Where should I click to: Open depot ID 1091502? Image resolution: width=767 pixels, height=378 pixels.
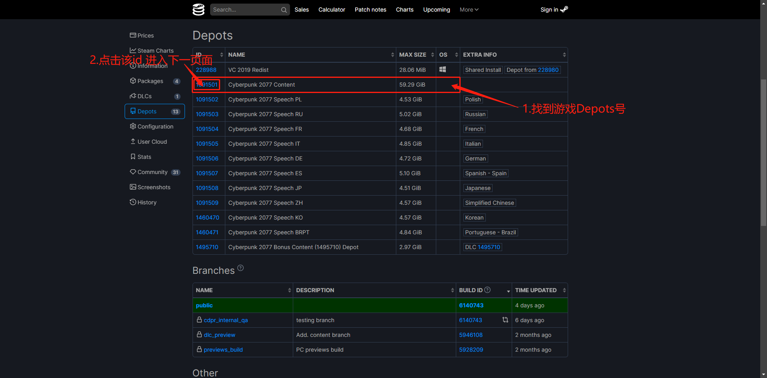207,99
